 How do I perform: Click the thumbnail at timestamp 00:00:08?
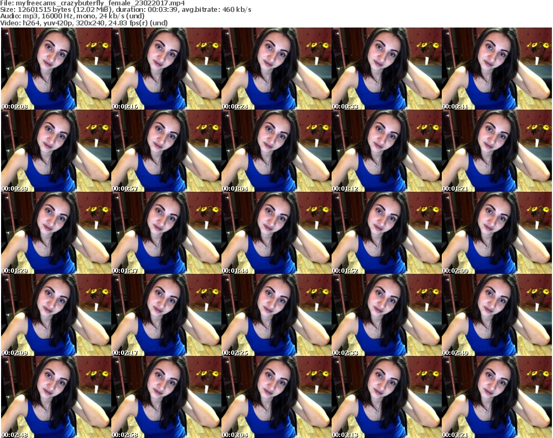pyautogui.click(x=56, y=69)
